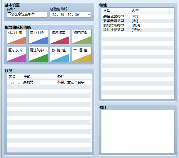Open the 体力上限 growth curve
Image resolution: width=179 pixels, height=158 pixels.
pyautogui.click(x=16, y=37)
